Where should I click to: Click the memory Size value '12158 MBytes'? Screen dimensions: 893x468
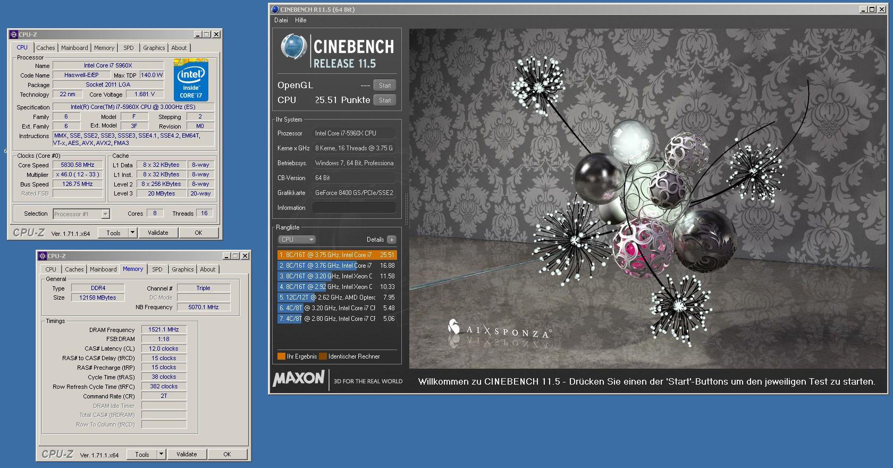point(98,298)
